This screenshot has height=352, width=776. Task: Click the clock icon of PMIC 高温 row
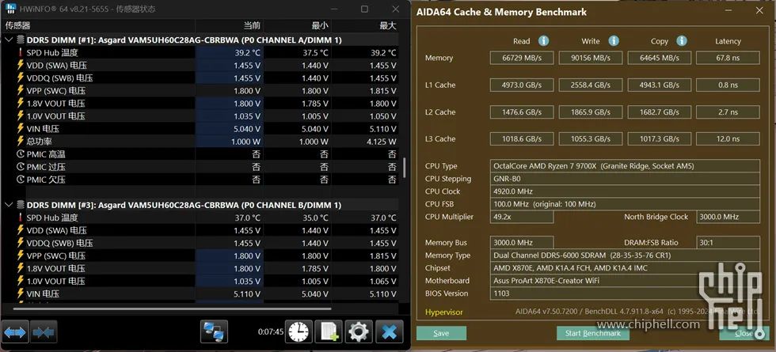(x=21, y=153)
